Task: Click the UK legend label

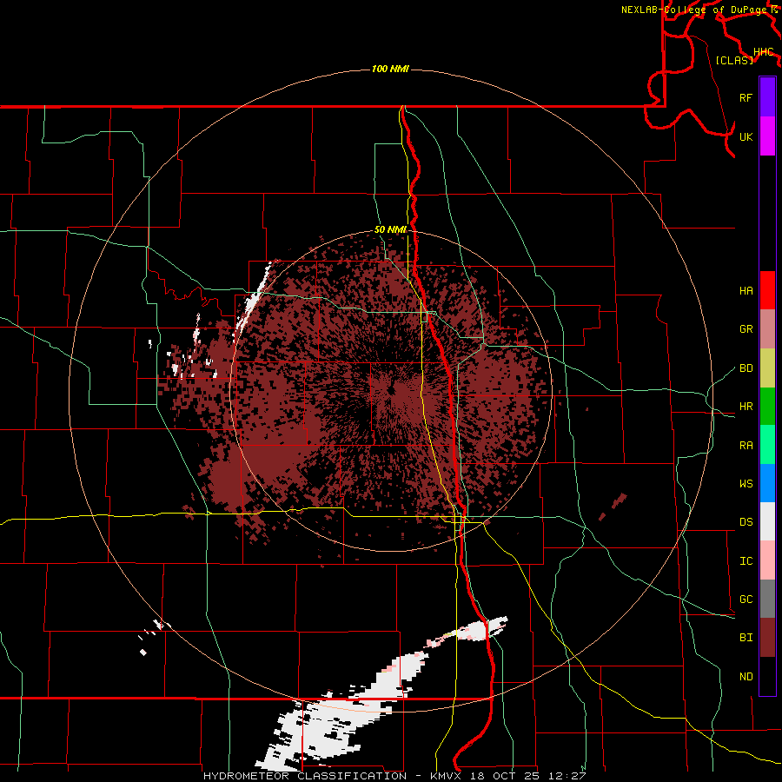Action: point(746,136)
